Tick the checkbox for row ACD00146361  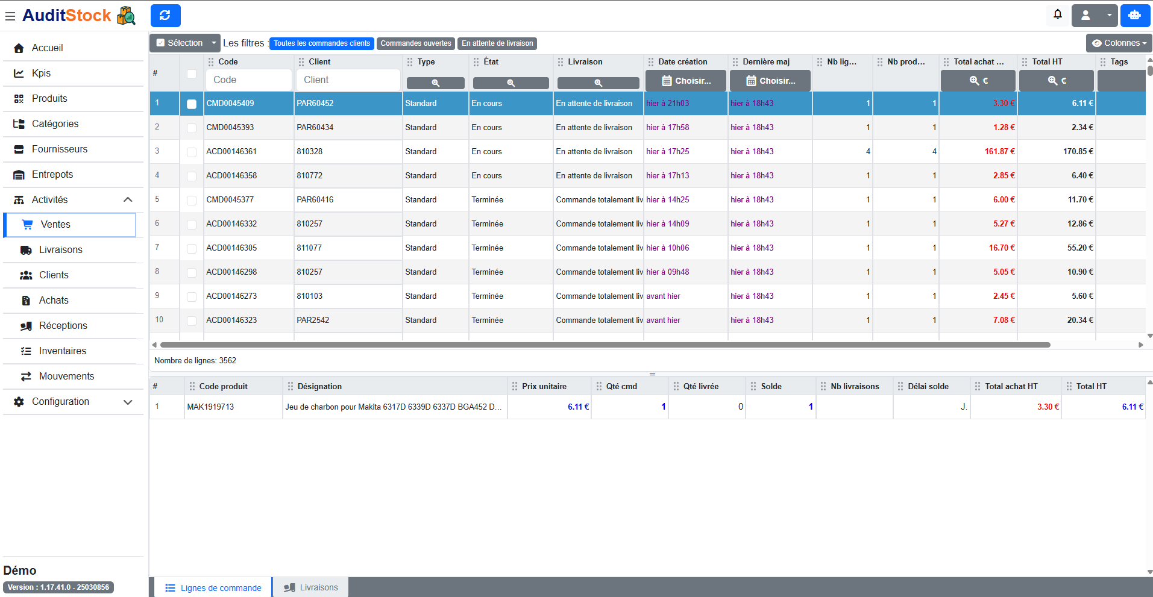point(192,152)
